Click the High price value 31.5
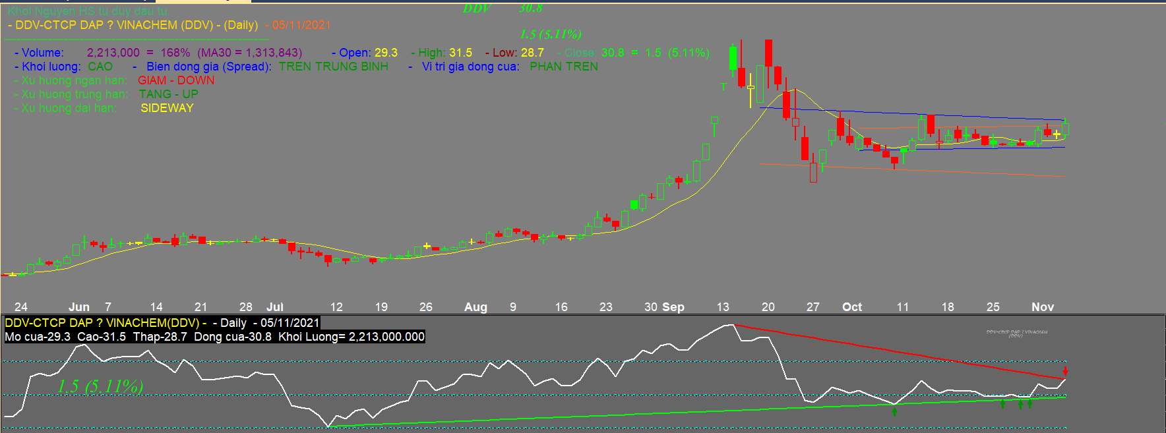 460,53
